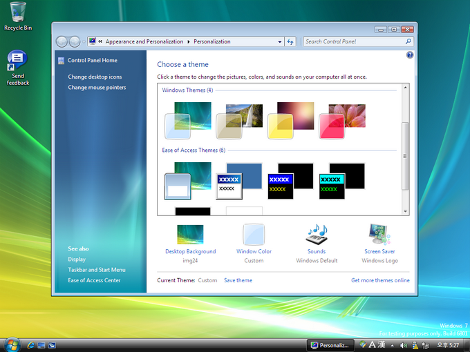Select the basic aurora Ease of Access theme

pos(188,181)
